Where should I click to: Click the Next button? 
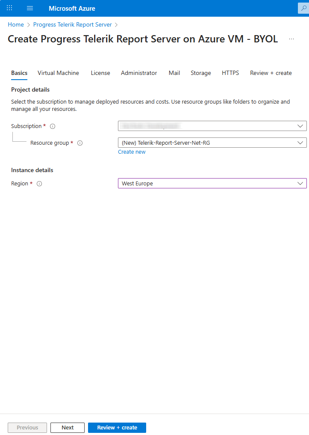tap(67, 427)
